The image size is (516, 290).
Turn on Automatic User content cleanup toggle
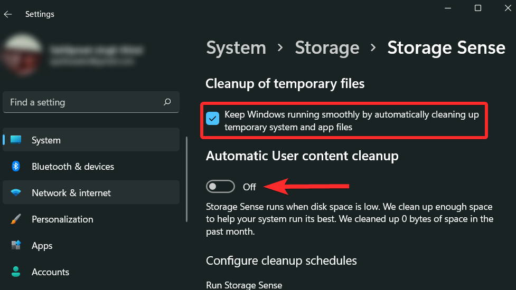click(x=220, y=187)
